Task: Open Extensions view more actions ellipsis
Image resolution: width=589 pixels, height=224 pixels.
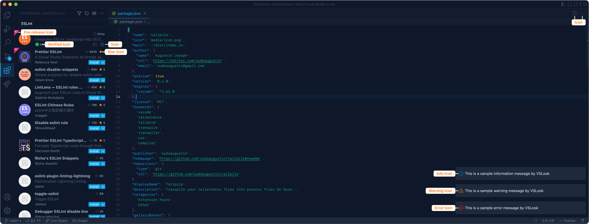Action: [x=102, y=13]
